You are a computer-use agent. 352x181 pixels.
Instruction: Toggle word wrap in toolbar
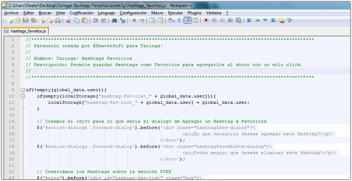coord(171,21)
